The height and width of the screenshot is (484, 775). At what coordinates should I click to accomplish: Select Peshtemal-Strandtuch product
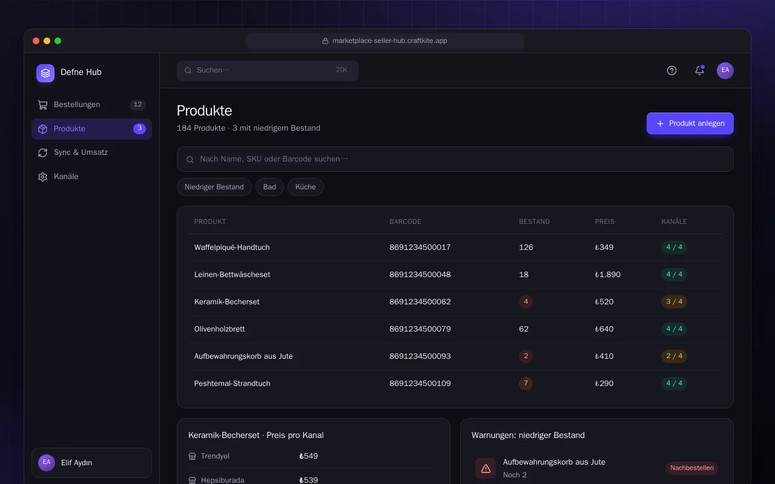[x=232, y=384]
